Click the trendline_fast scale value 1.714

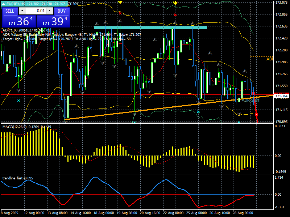click(279, 178)
